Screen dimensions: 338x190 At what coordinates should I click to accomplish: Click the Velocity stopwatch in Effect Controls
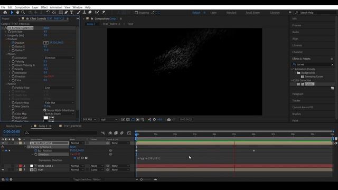(13, 62)
